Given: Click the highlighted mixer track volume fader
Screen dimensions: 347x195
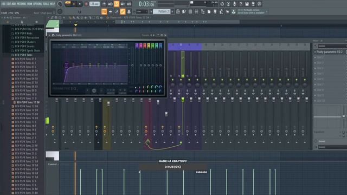Looking at the screenshot, I should (x=183, y=99).
